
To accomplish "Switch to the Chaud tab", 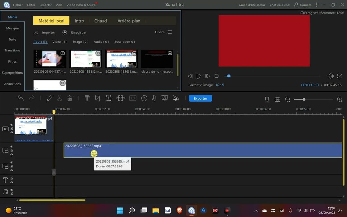I will 101,21.
